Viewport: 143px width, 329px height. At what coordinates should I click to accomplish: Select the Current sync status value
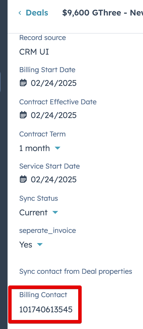(33, 212)
